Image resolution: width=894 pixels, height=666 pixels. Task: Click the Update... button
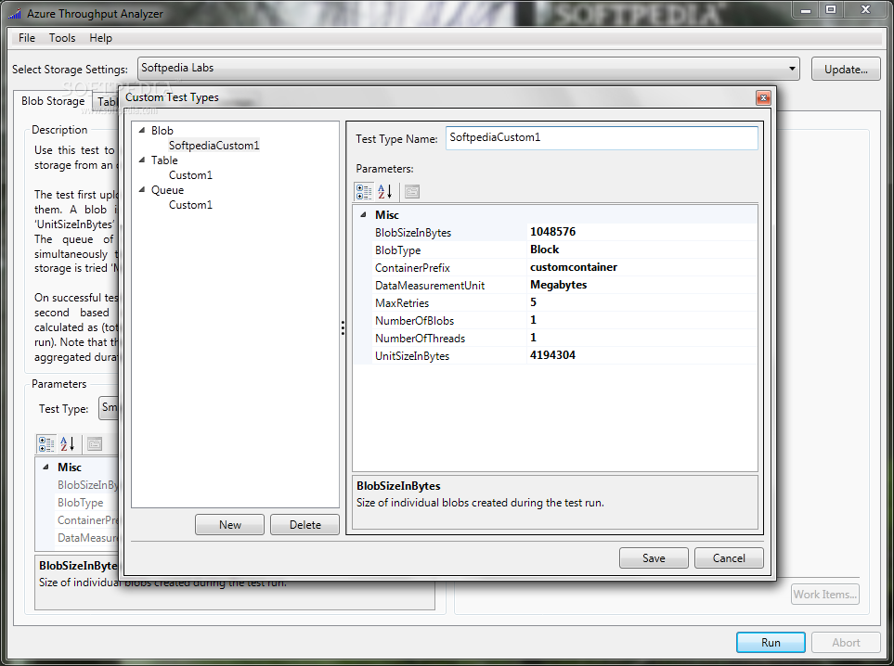pos(846,70)
